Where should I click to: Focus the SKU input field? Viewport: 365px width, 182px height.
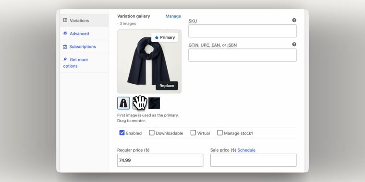[243, 31]
